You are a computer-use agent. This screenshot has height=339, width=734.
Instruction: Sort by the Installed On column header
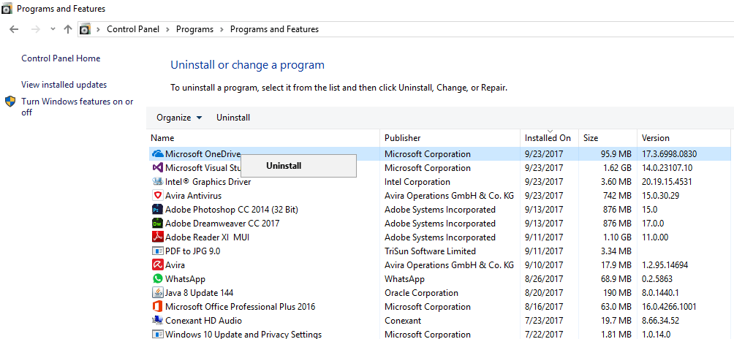click(549, 138)
